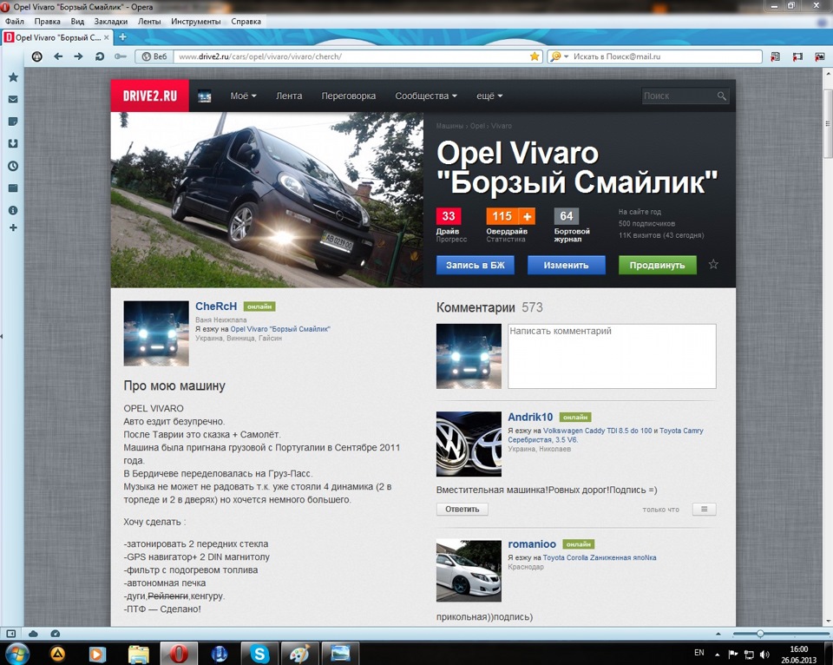The height and width of the screenshot is (665, 833).
Task: Open comment options menu for Andrik10
Action: point(704,510)
